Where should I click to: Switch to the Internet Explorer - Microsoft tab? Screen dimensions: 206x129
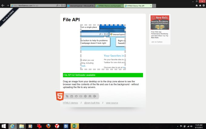pos(81,6)
